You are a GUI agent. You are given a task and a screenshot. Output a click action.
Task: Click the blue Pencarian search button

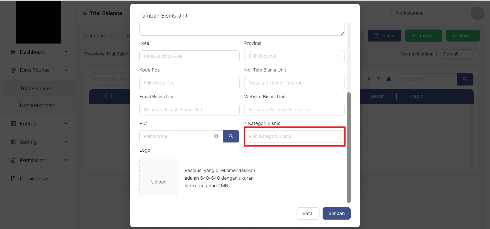click(465, 79)
